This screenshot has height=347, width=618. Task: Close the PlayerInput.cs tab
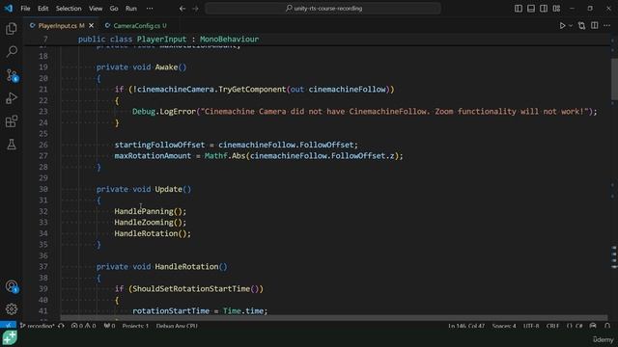coord(92,26)
